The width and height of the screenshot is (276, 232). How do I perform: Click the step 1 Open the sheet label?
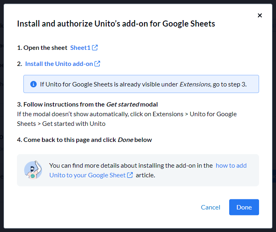click(42, 47)
